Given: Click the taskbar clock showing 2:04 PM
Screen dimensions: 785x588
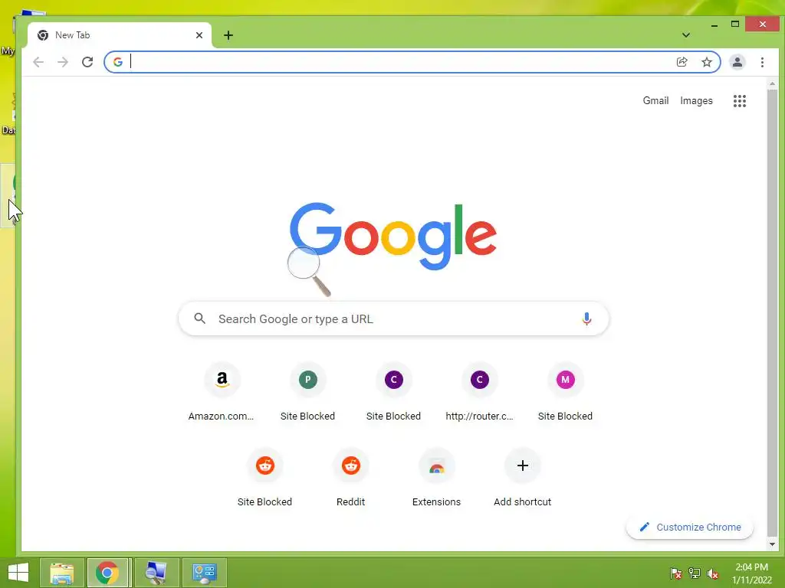Looking at the screenshot, I should [751, 573].
